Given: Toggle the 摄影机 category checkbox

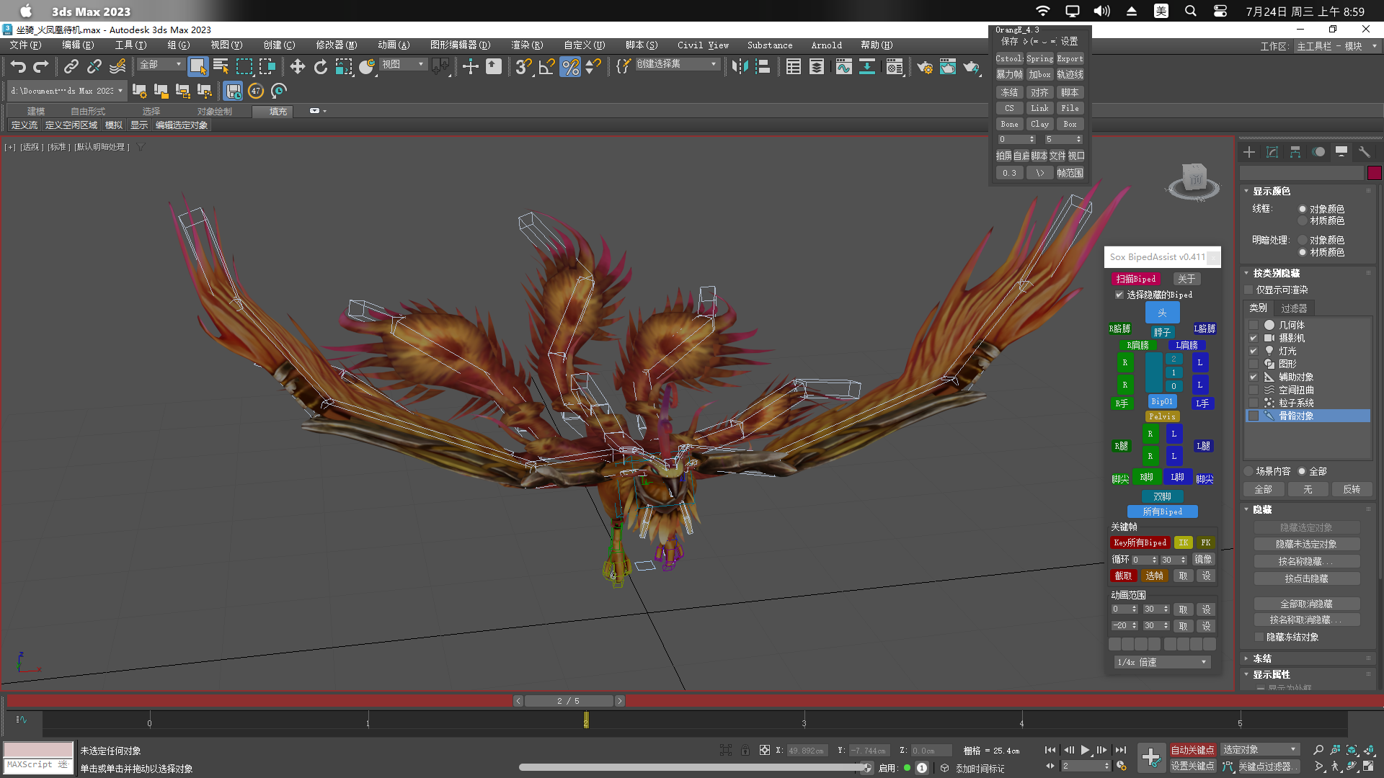Looking at the screenshot, I should (x=1254, y=338).
